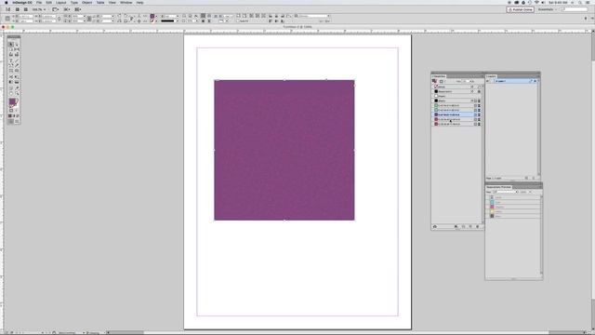Toggle Cyan plate visibility in Separations Preview
The width and height of the screenshot is (595, 335).
pyautogui.click(x=488, y=203)
